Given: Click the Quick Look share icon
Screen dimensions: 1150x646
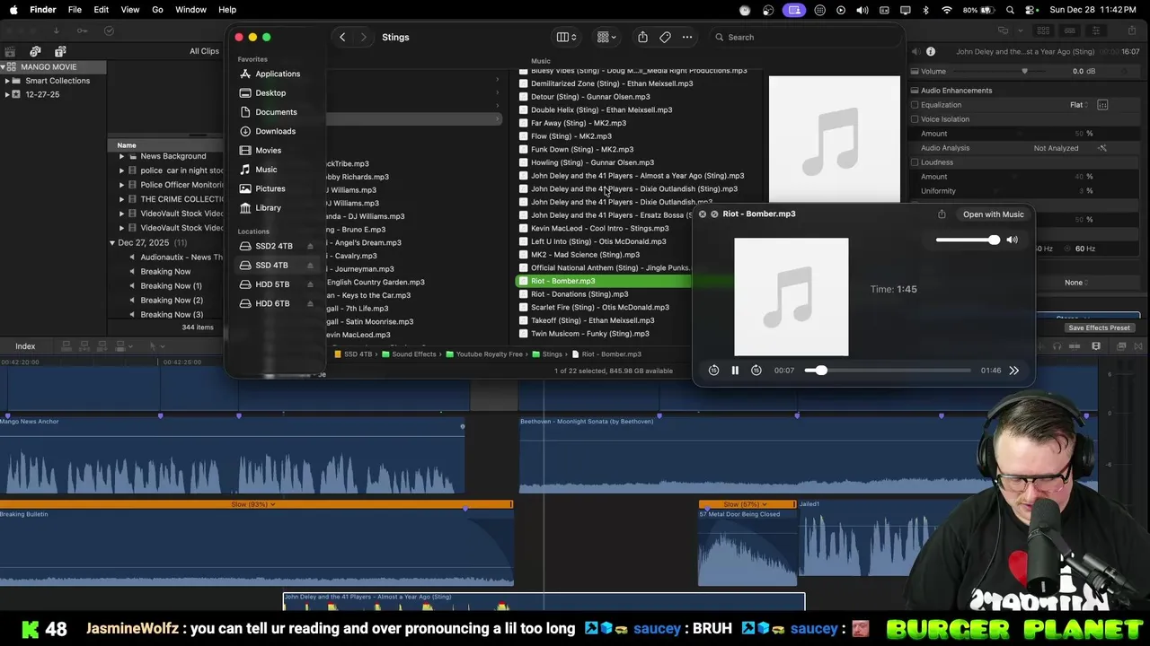Looking at the screenshot, I should 942,214.
